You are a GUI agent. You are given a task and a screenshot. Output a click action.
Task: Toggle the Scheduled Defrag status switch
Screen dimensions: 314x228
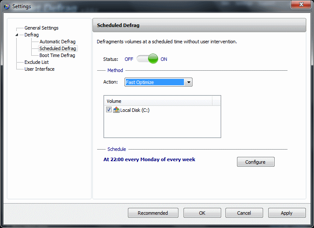pyautogui.click(x=148, y=59)
